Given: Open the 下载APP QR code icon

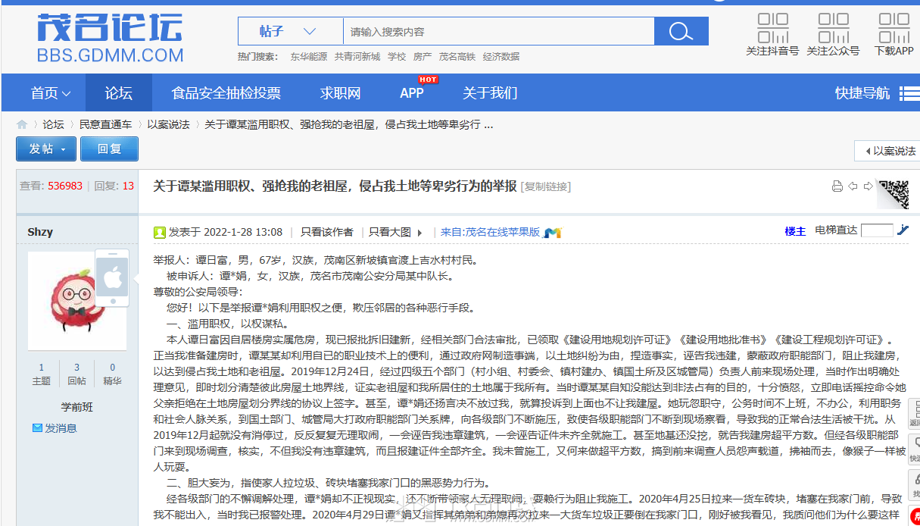Looking at the screenshot, I should click(x=893, y=28).
